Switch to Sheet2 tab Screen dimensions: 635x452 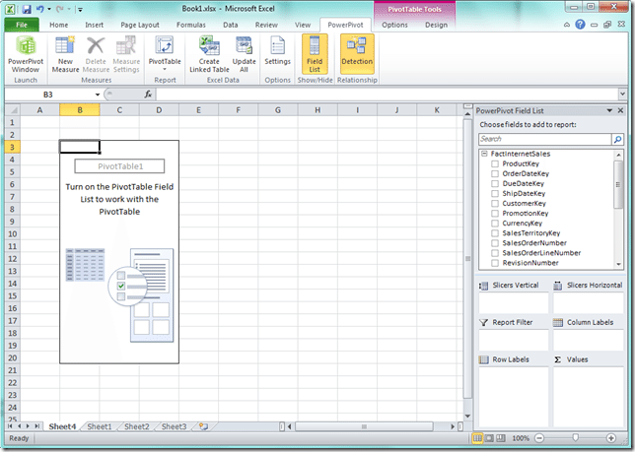point(136,426)
